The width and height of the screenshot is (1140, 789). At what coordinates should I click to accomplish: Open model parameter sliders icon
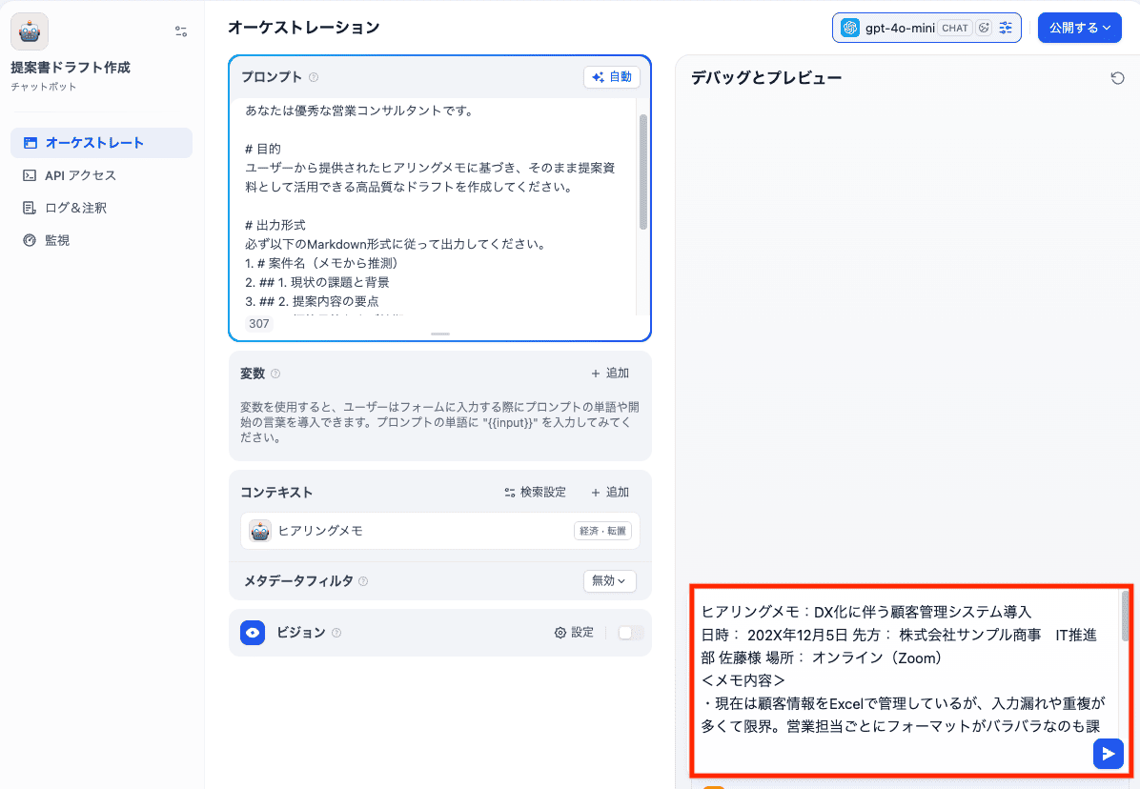point(1006,29)
